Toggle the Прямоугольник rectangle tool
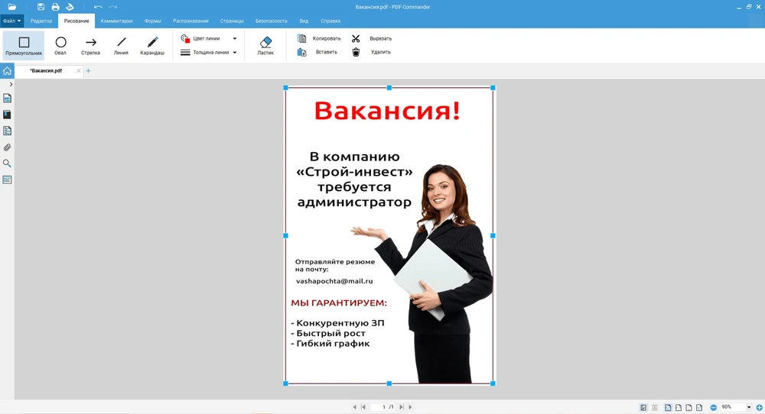The width and height of the screenshot is (765, 414). coord(24,46)
